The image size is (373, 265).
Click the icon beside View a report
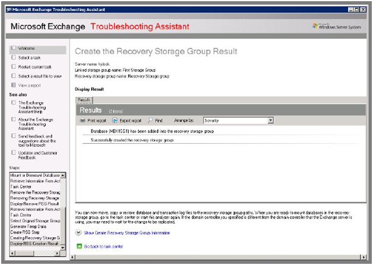pyautogui.click(x=14, y=85)
